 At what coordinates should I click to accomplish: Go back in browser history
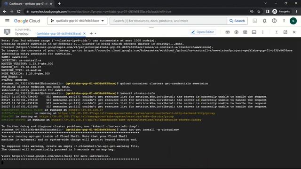click(5, 11)
